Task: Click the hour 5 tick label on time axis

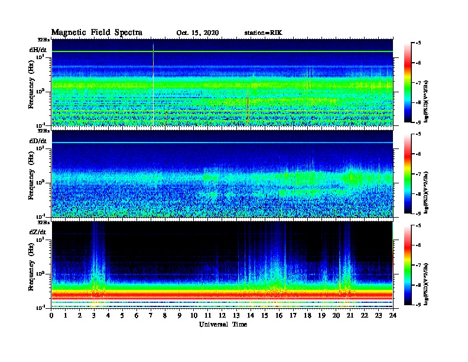Action: click(x=122, y=316)
